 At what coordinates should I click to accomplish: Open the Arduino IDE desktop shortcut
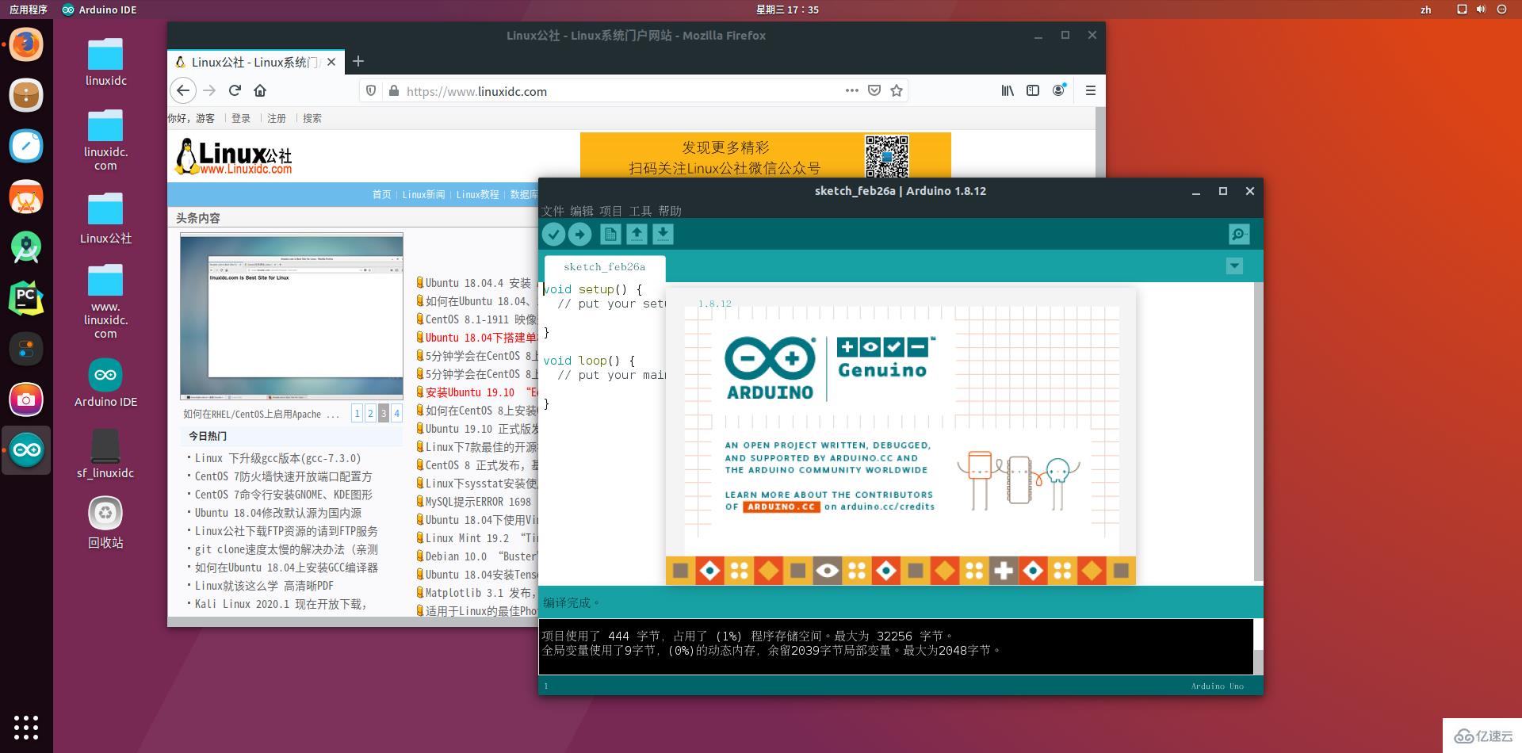[x=105, y=383]
